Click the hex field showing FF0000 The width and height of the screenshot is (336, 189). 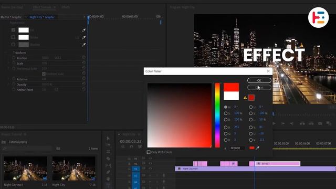coord(237,148)
